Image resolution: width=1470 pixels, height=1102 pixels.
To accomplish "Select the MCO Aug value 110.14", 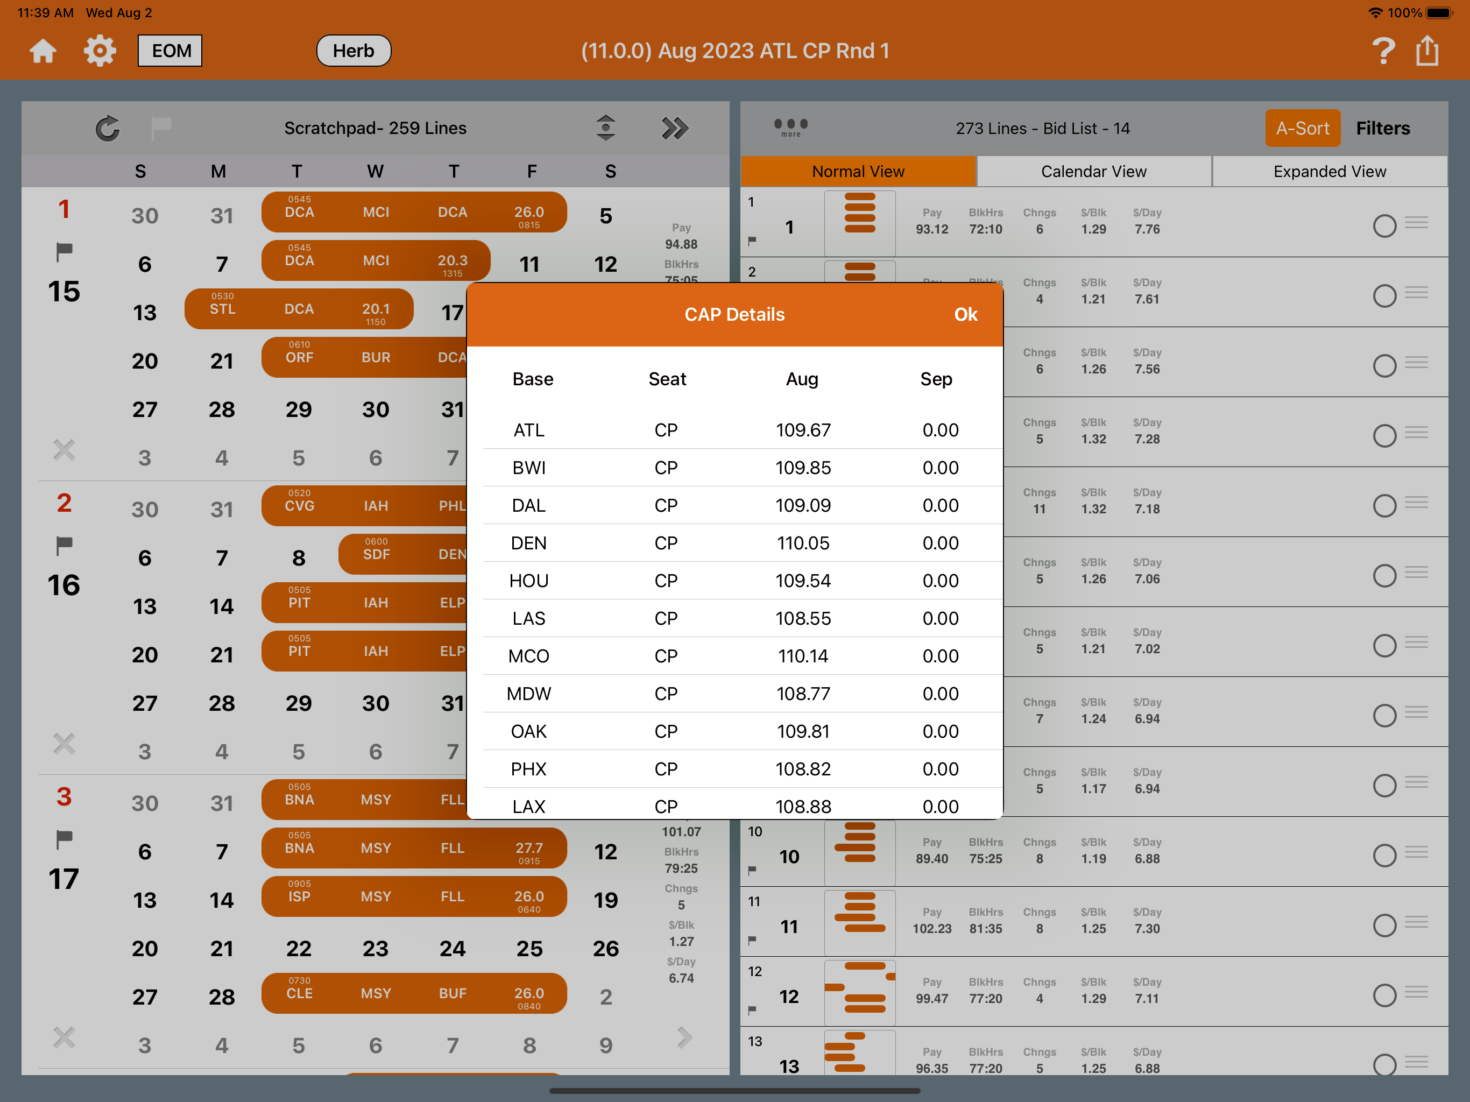I will pyautogui.click(x=803, y=656).
